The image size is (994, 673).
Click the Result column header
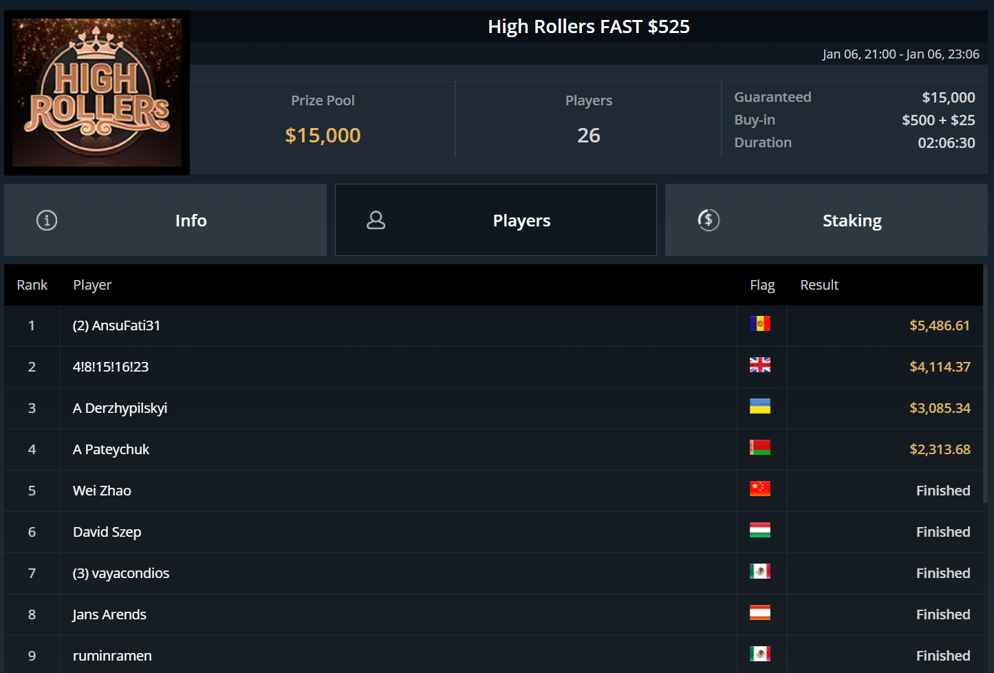[819, 285]
